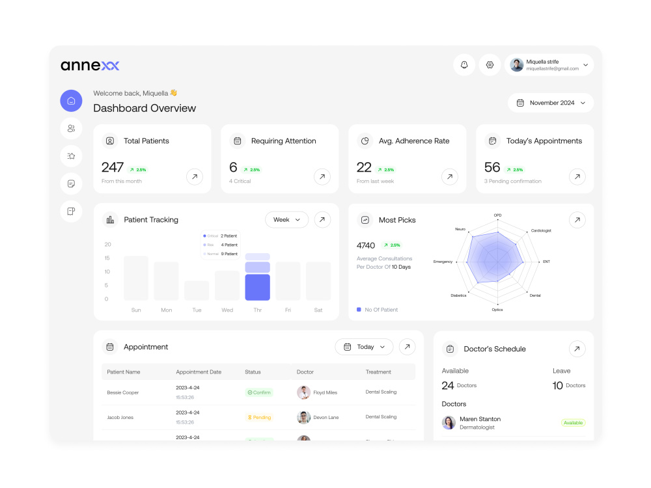Select the Thursday bar in chart

[x=257, y=277]
